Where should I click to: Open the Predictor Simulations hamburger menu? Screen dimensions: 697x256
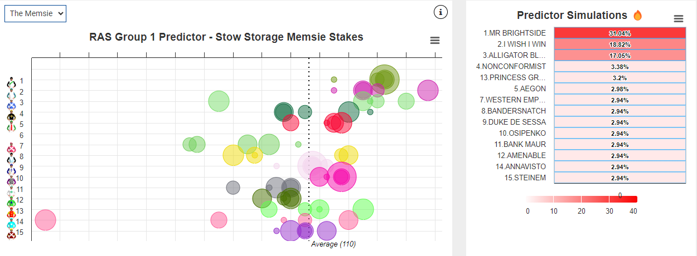coord(679,18)
